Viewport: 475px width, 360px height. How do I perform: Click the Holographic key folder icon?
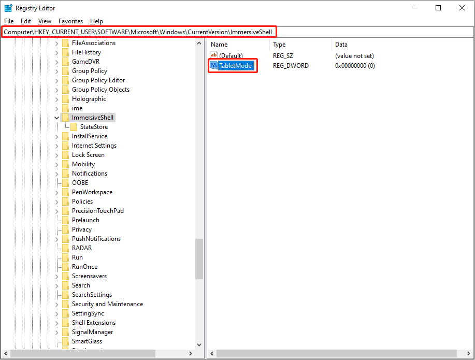tap(65, 98)
